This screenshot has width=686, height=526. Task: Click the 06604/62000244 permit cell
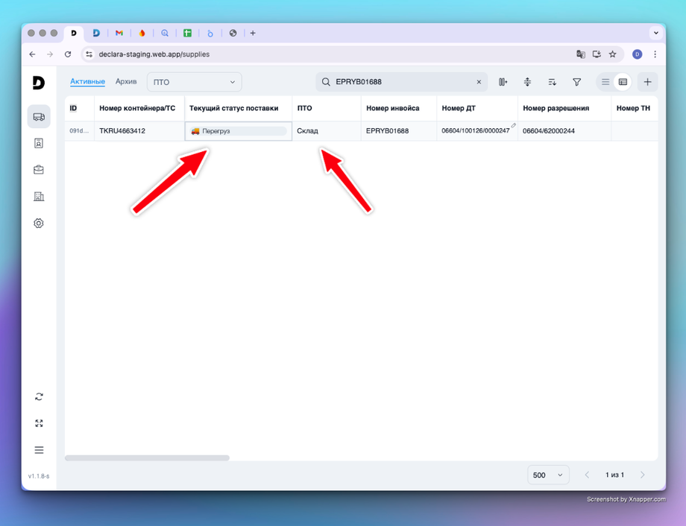point(564,130)
